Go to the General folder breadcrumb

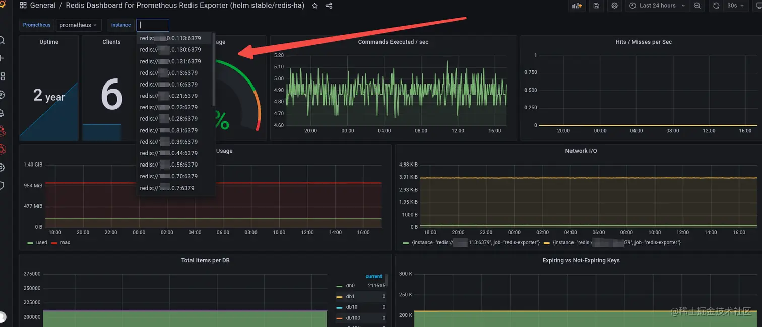(x=43, y=6)
